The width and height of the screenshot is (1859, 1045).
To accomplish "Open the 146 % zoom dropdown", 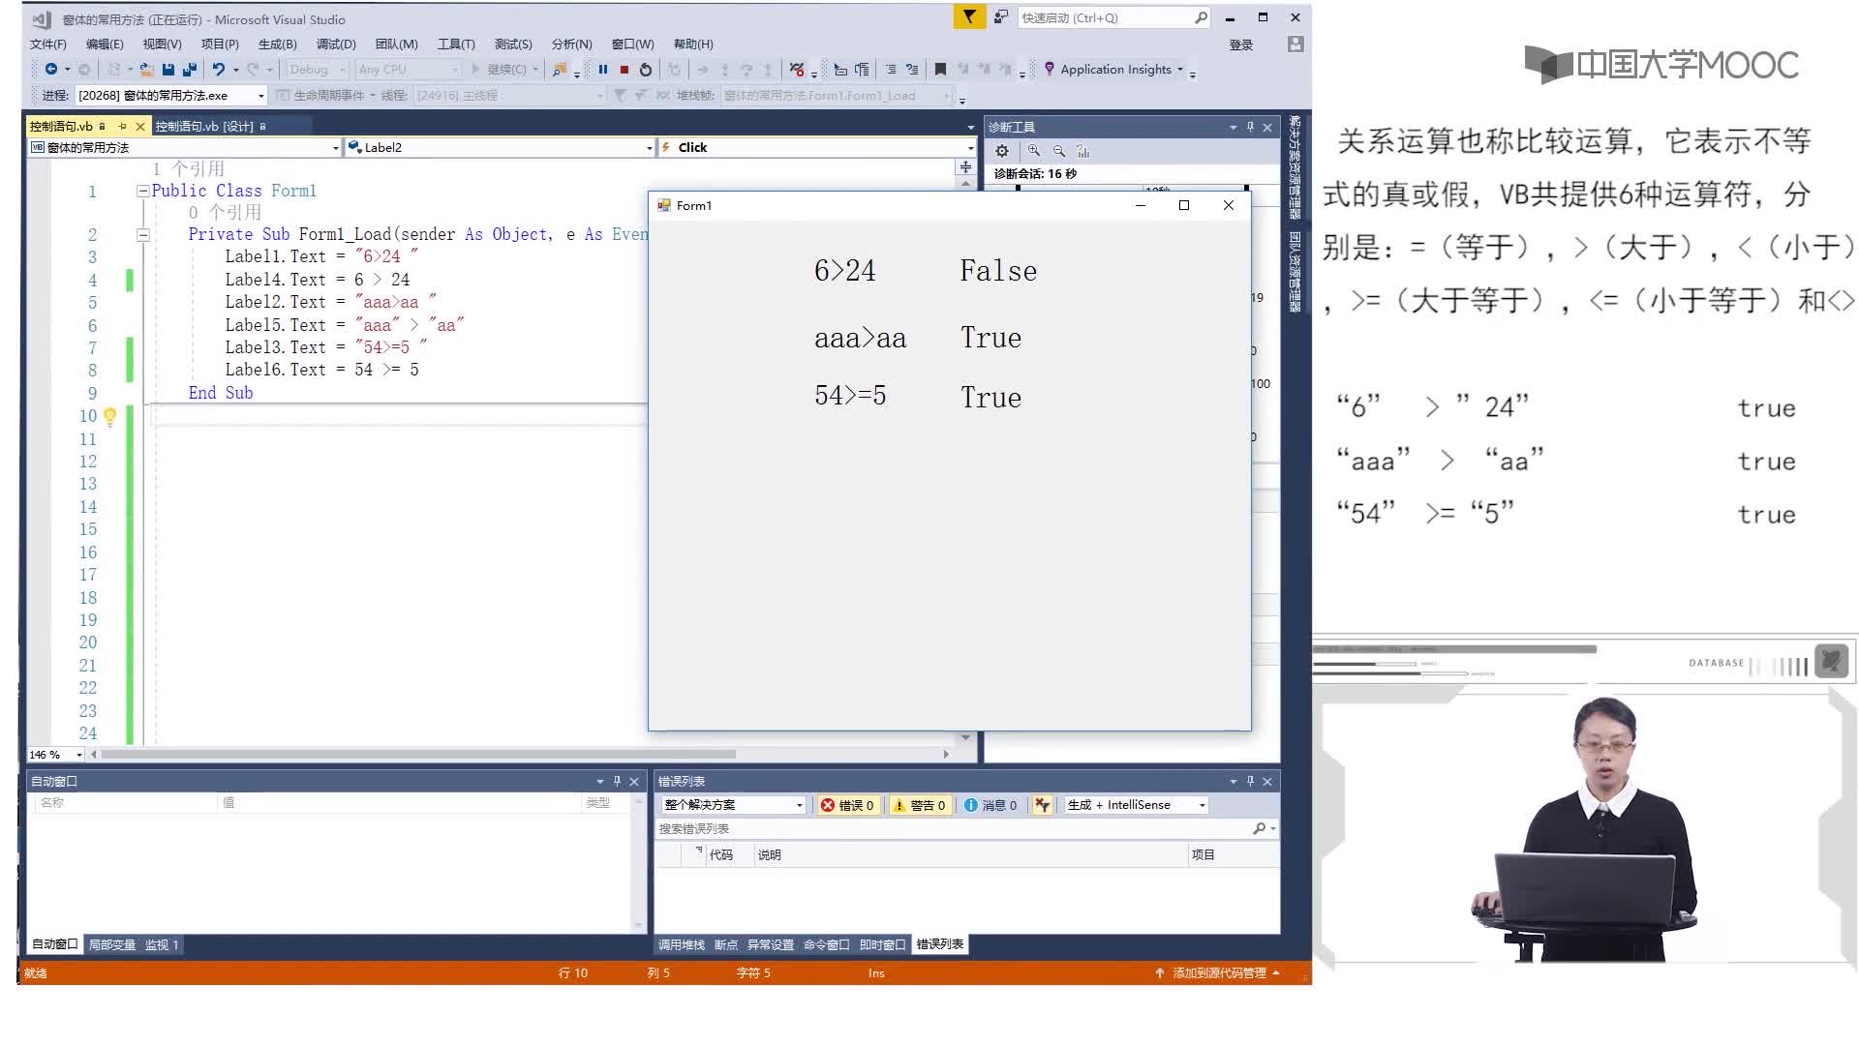I will (x=56, y=755).
